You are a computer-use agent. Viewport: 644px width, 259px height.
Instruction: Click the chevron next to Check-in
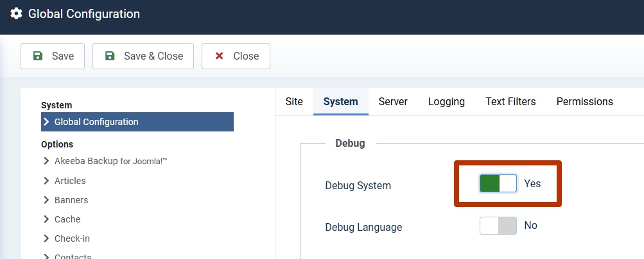click(46, 238)
